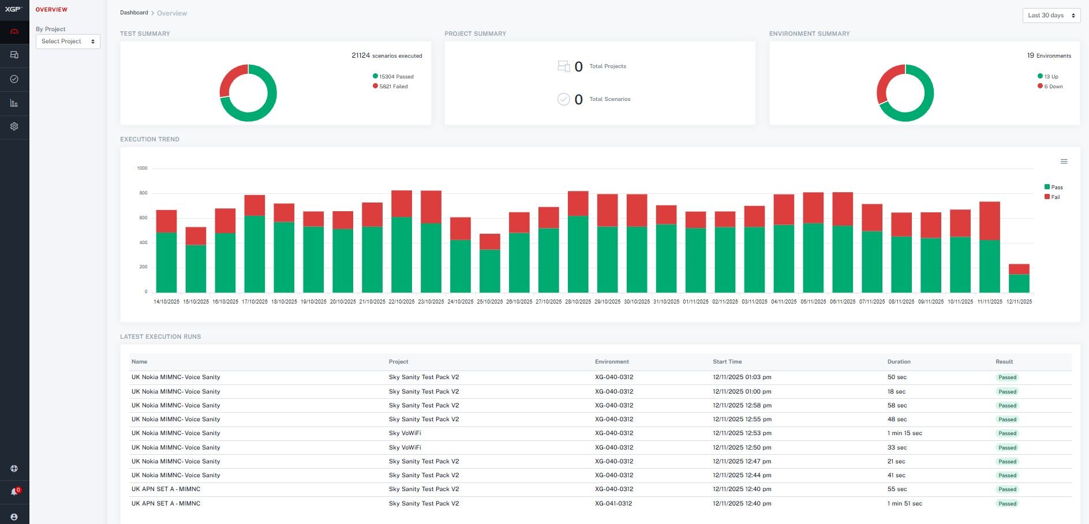
Task: Toggle the Pass series in chart legend
Action: (x=1053, y=187)
